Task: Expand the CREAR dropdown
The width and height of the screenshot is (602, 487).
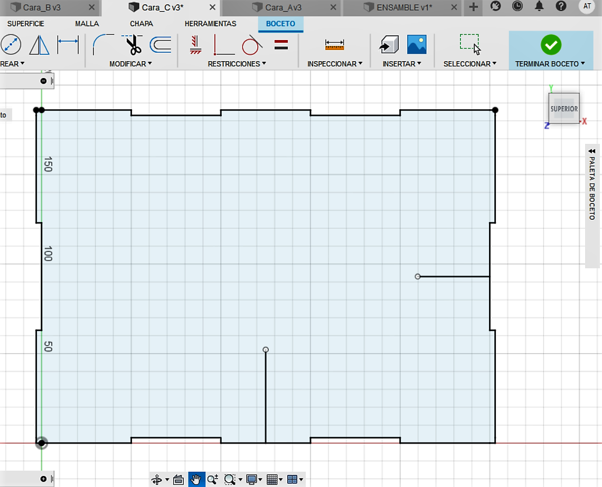Action: click(x=12, y=64)
